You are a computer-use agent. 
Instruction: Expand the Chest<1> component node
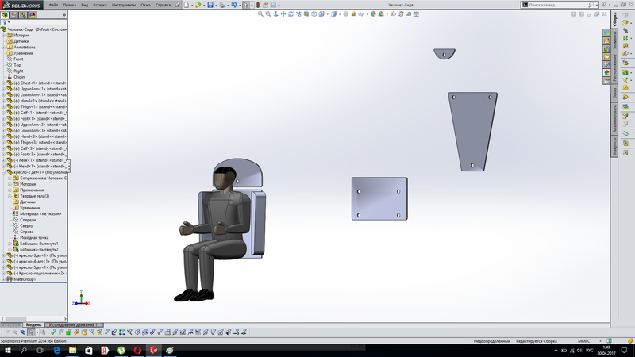click(4, 83)
